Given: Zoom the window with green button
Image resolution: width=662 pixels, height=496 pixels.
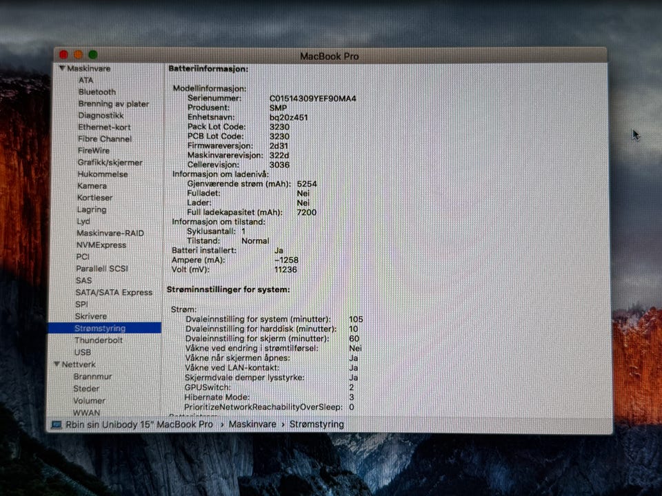Looking at the screenshot, I should click(93, 55).
